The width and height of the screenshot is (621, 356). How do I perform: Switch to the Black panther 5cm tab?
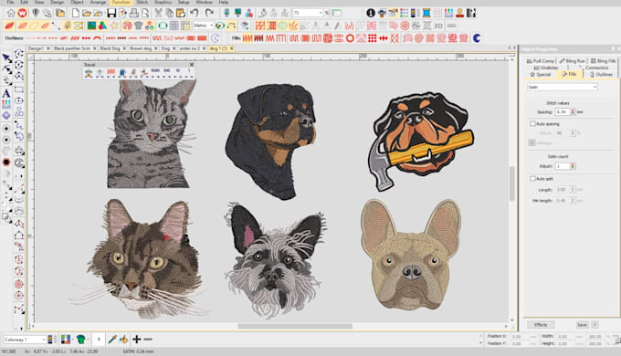pos(71,48)
